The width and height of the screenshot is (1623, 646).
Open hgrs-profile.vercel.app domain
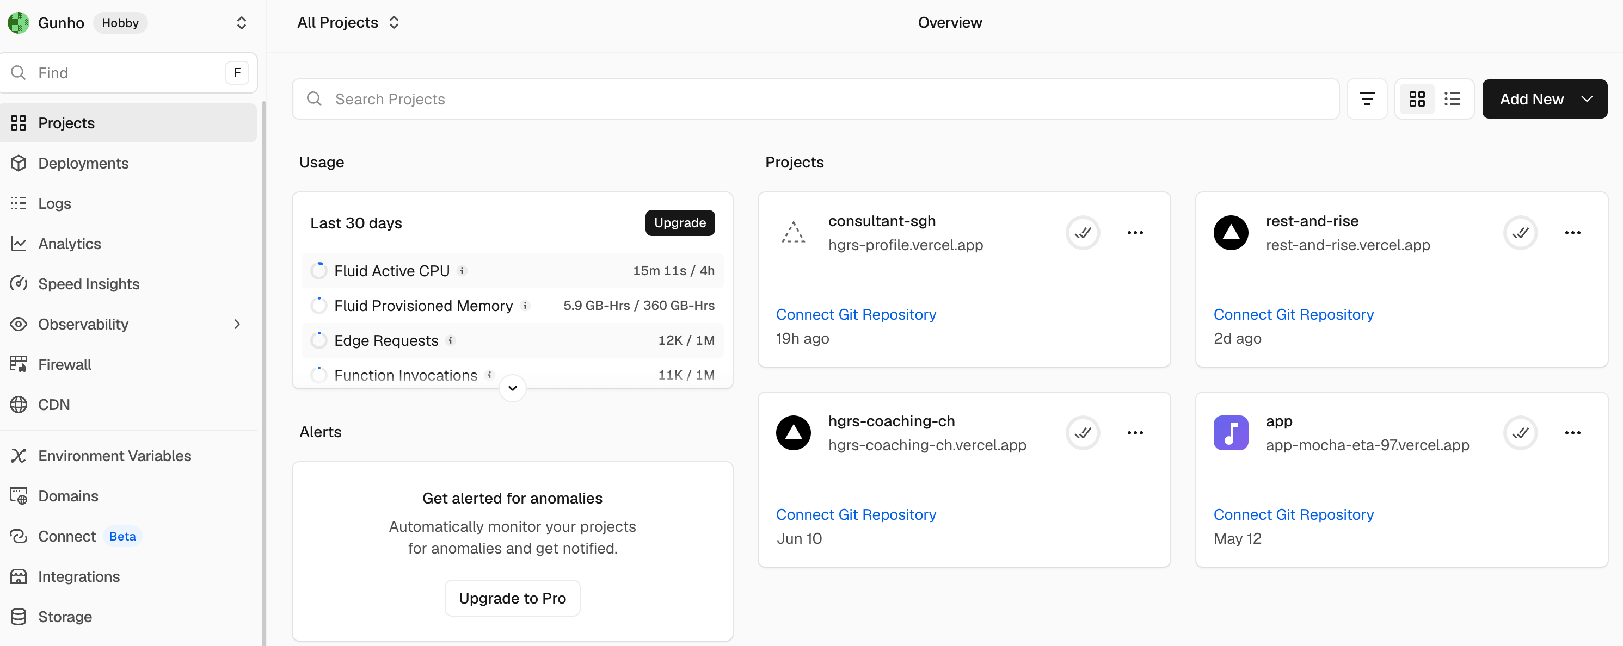coord(905,245)
